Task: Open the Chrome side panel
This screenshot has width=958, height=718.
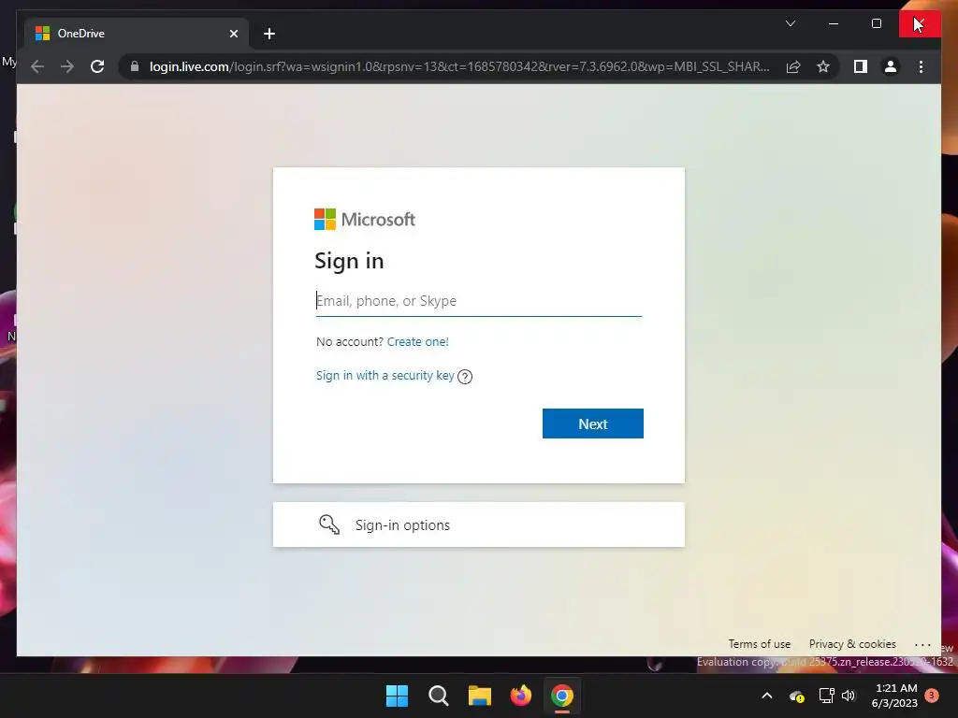Action: [x=861, y=66]
